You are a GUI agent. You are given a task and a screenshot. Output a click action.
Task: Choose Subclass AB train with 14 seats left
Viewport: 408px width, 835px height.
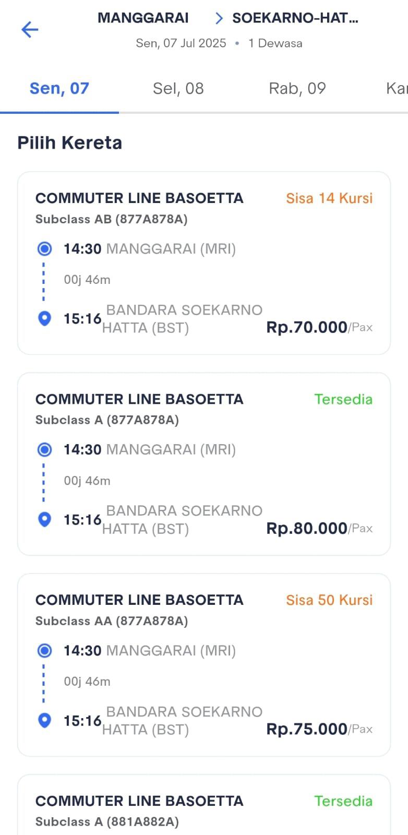[x=204, y=263]
